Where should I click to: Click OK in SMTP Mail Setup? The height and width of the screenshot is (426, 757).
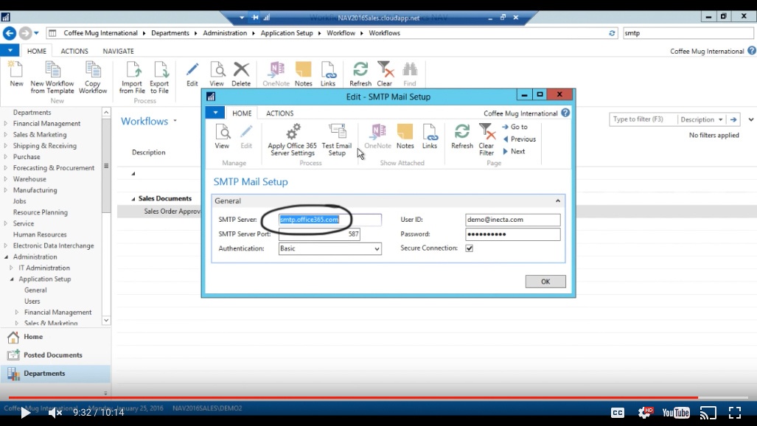point(545,282)
